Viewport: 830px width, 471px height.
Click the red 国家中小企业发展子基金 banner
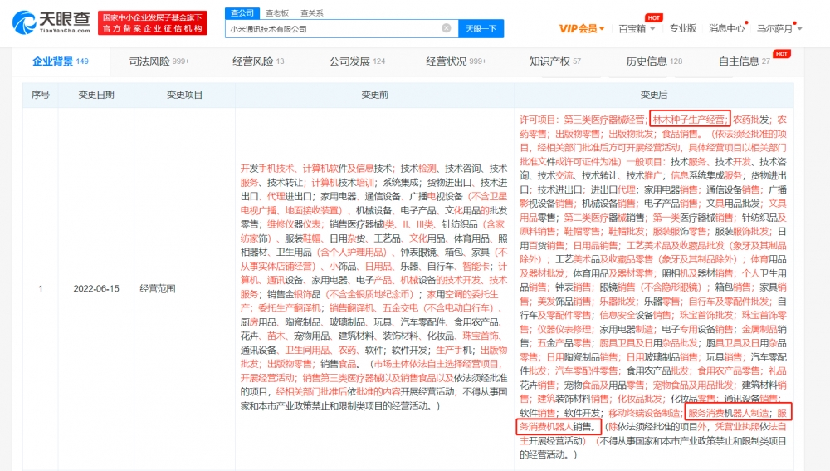[153, 22]
